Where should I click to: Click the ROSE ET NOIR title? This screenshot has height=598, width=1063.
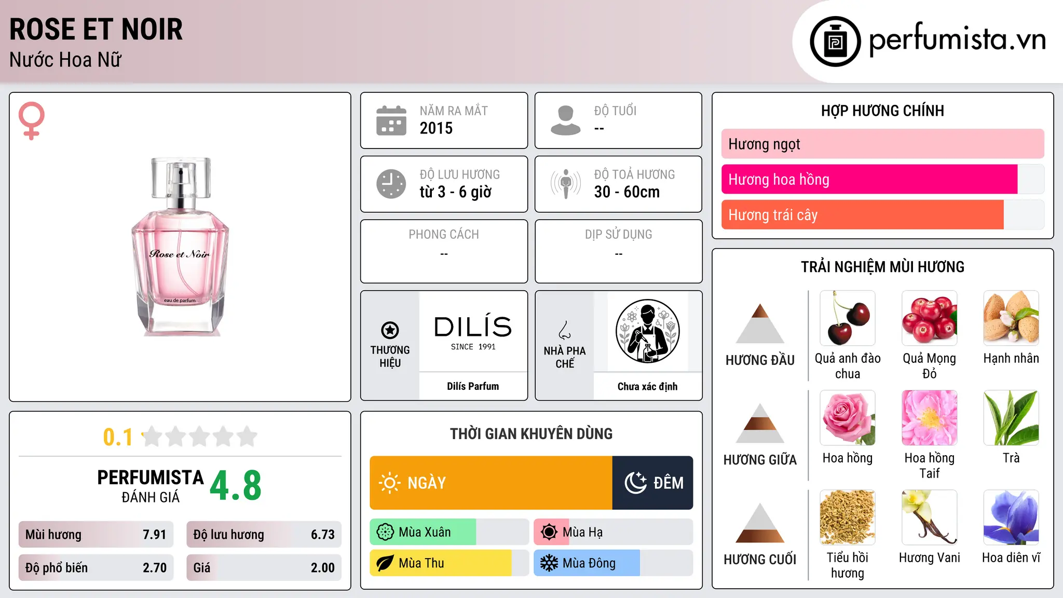tap(96, 30)
